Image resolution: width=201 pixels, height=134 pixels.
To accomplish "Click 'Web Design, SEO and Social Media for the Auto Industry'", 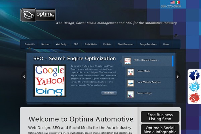I will click(80, 128).
